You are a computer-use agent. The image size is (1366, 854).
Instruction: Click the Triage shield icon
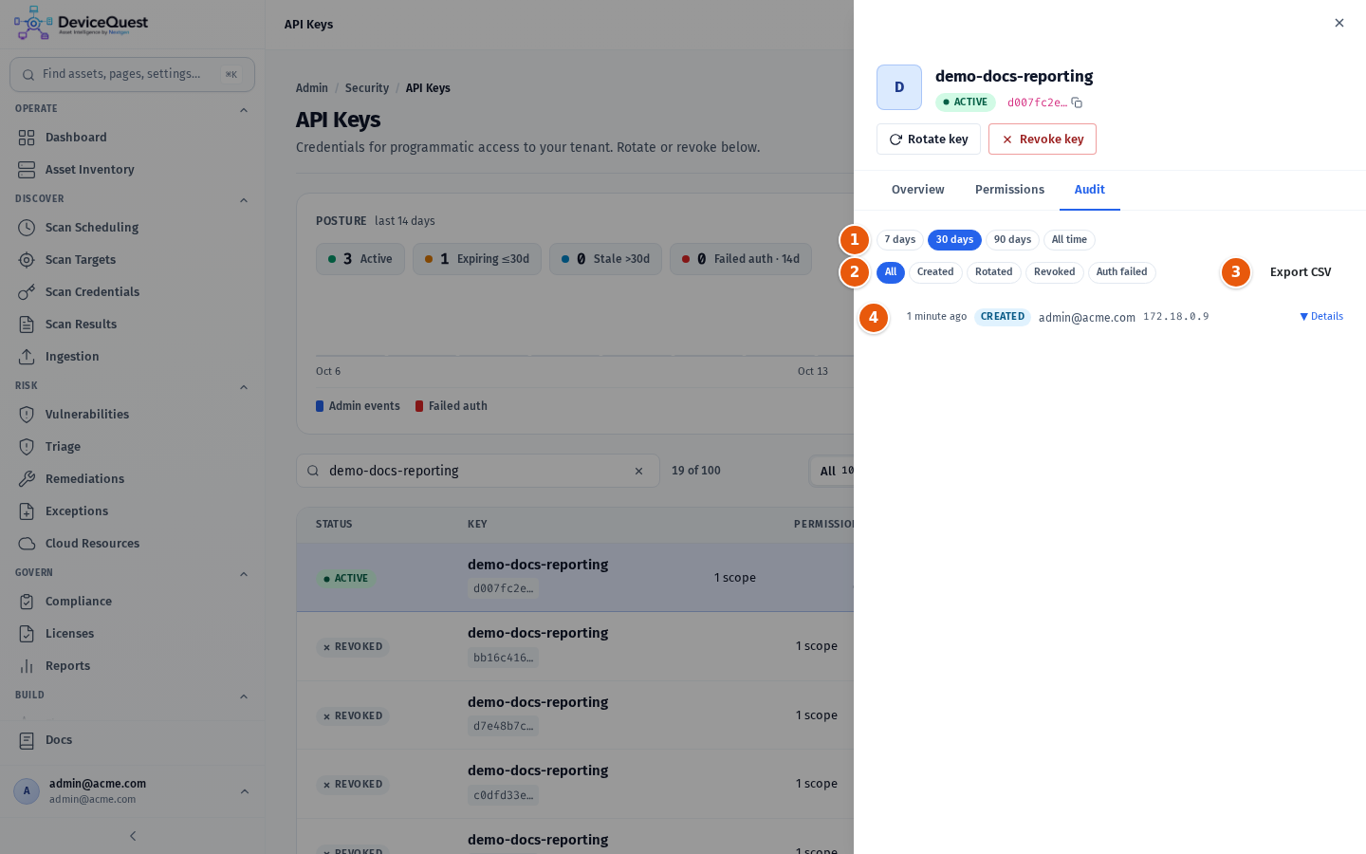(27, 447)
